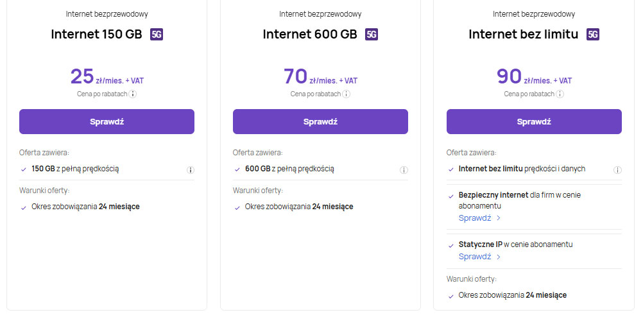Click 5G badge beside Internet bez limitu
This screenshot has height=317, width=643.
pos(593,34)
